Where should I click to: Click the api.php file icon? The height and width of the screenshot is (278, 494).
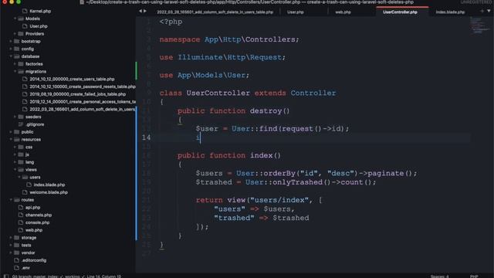(x=21, y=208)
